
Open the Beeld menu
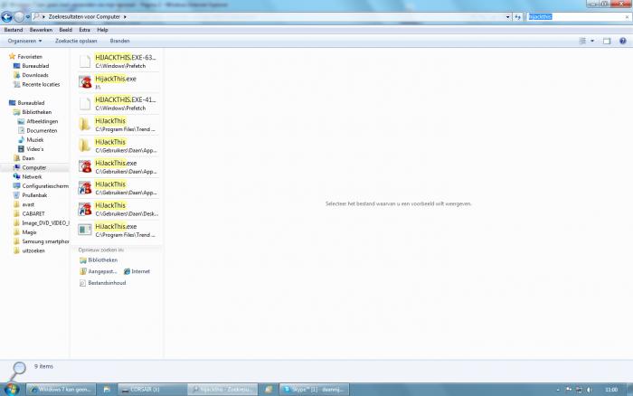65,30
